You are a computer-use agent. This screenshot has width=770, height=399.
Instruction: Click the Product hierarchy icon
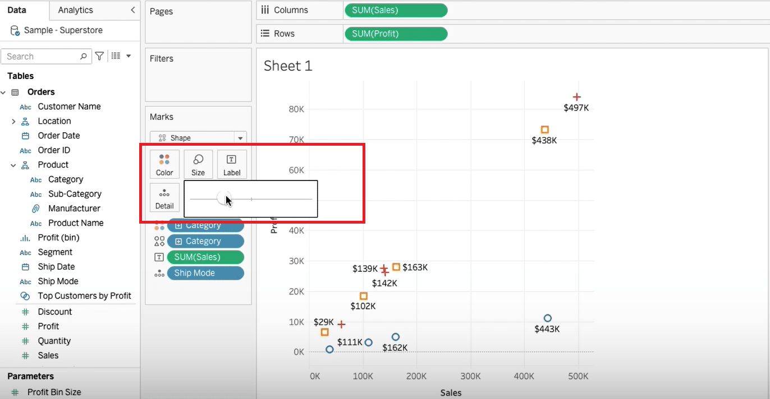[x=25, y=165]
